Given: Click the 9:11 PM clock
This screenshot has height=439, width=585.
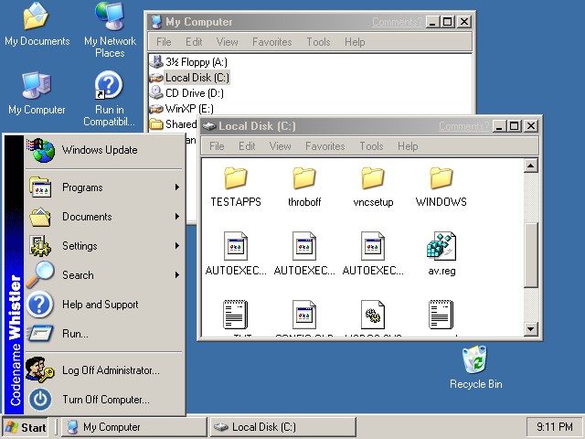Looking at the screenshot, I should [555, 427].
